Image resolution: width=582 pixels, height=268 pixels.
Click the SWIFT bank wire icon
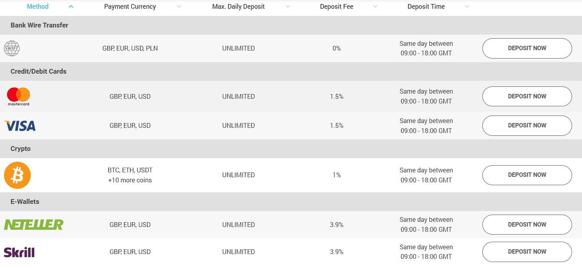12,48
